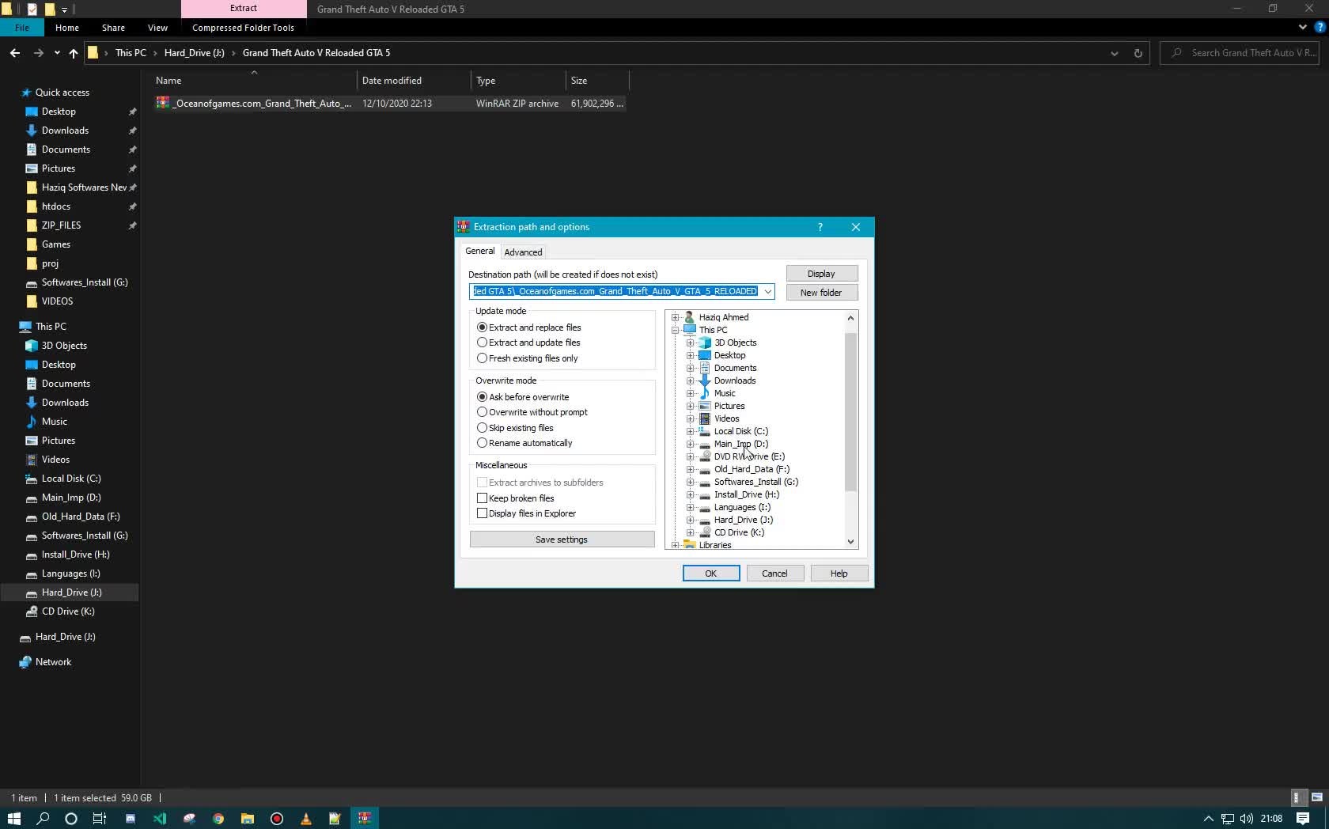The width and height of the screenshot is (1329, 829).
Task: Click scroll down arrow of folder tree
Action: 851,542
